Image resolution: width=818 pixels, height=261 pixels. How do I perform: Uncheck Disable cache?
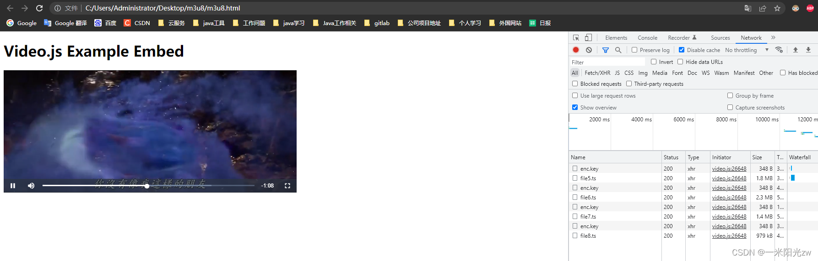click(x=682, y=50)
